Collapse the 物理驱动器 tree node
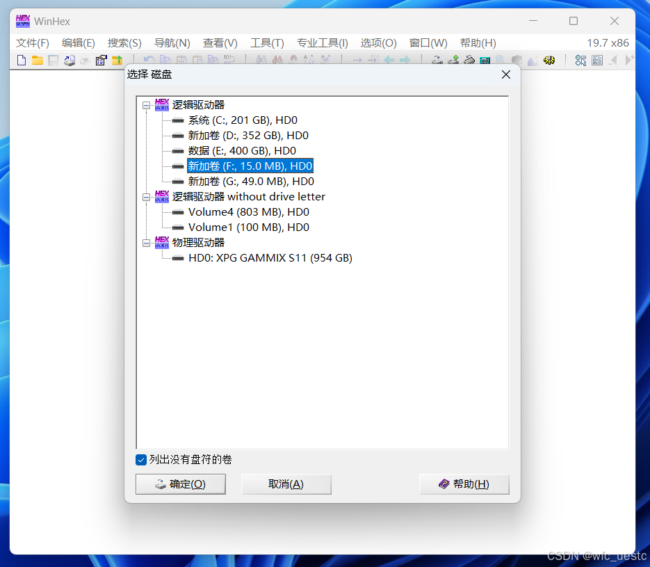Screen dimensions: 650x567 click(146, 243)
